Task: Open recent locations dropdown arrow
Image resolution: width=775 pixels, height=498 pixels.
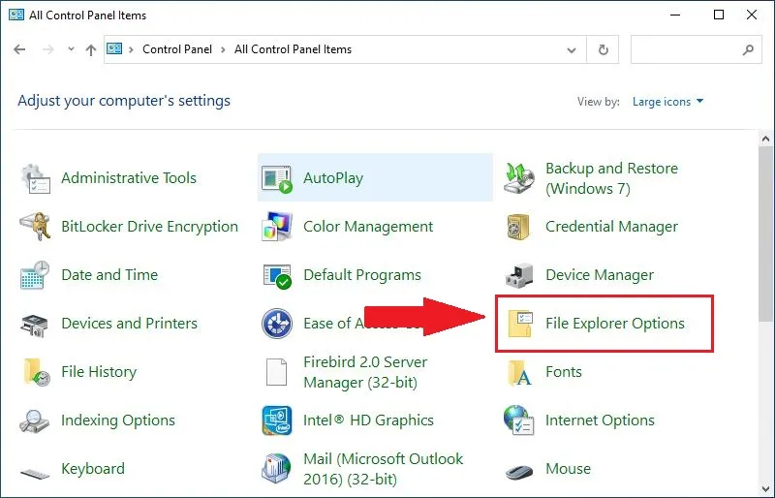Action: pyautogui.click(x=71, y=49)
